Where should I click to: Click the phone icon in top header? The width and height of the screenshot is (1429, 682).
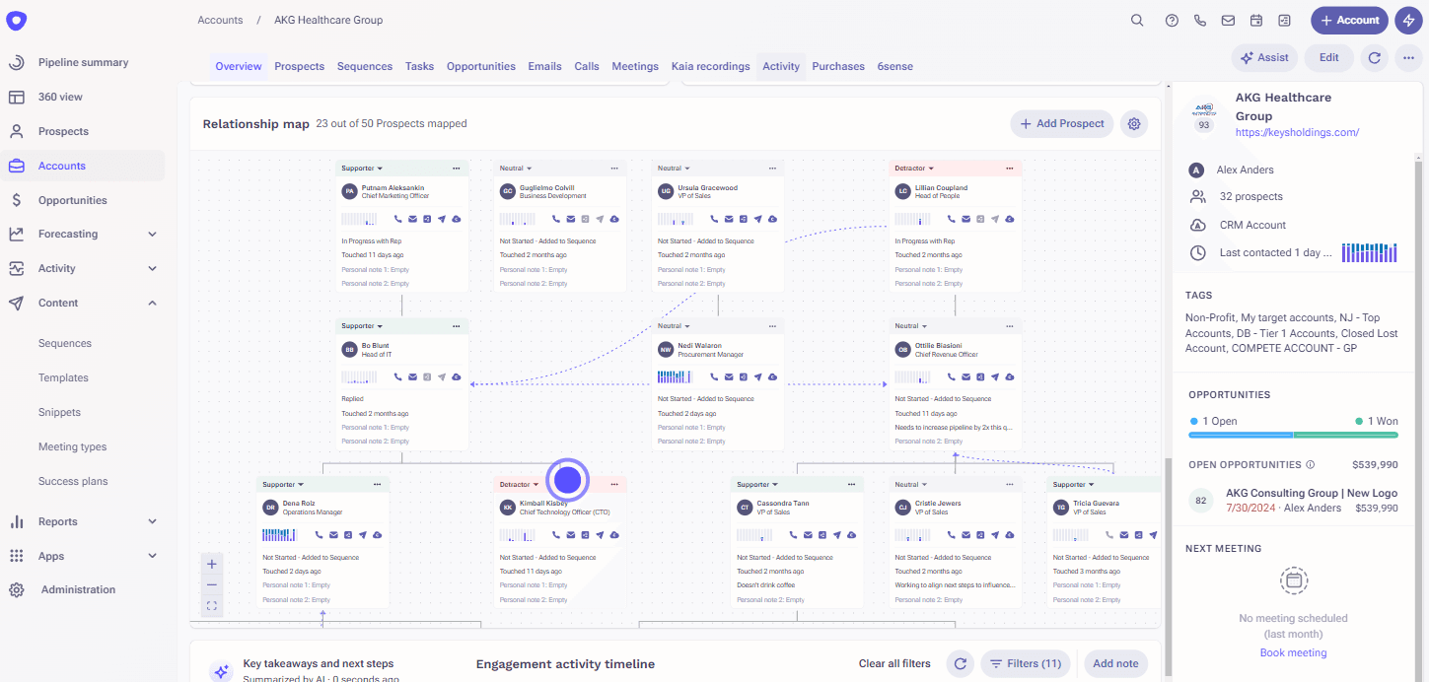1200,21
